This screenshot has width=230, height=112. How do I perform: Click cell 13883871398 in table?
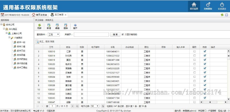(x=113, y=60)
